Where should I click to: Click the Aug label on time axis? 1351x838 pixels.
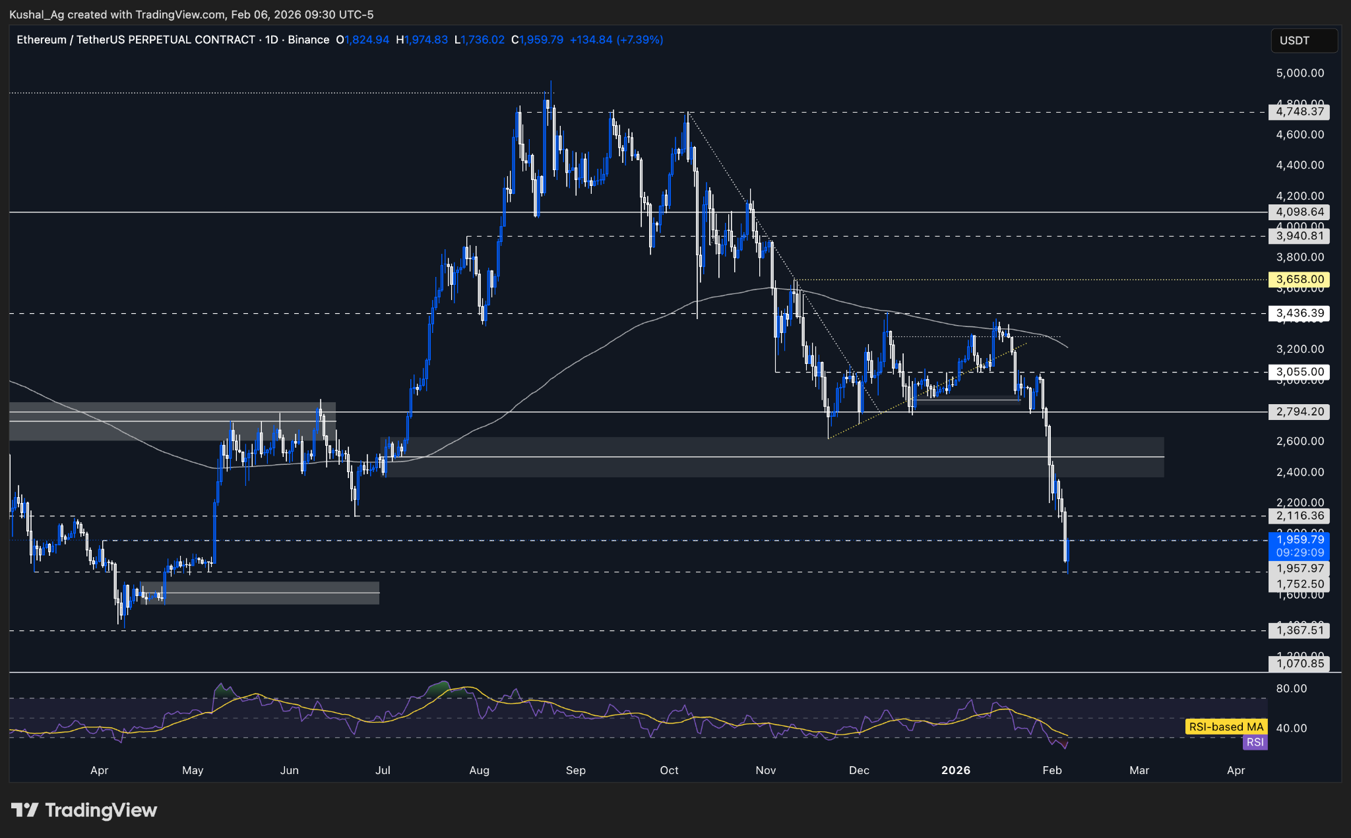click(479, 770)
